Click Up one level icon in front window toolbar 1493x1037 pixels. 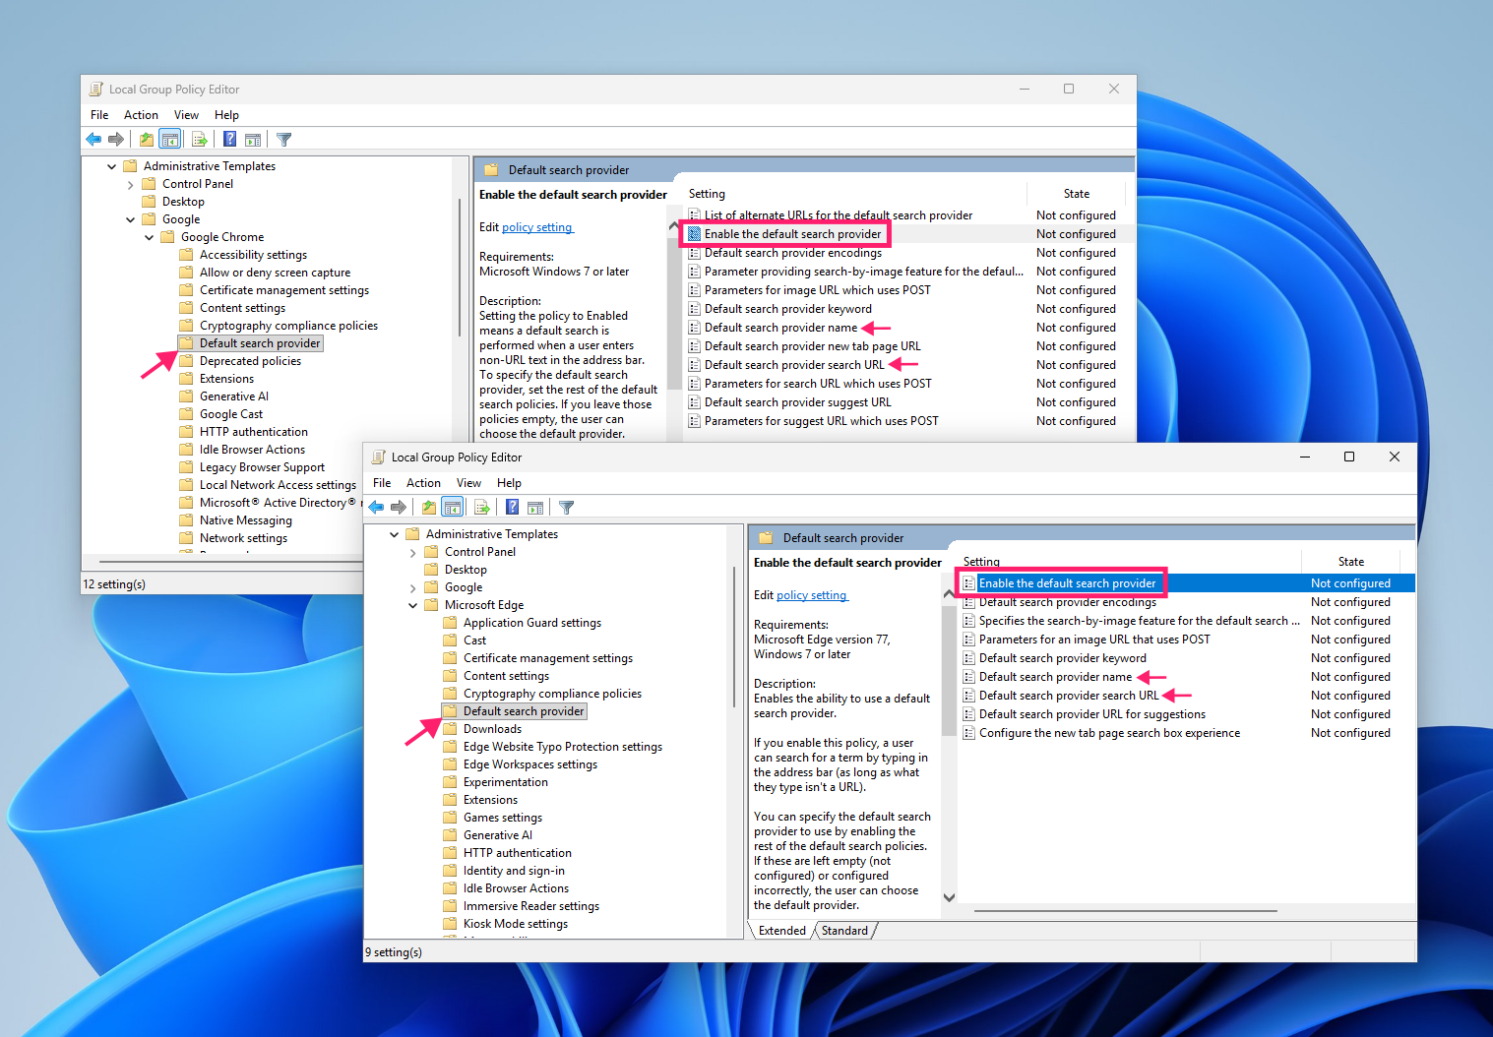pyautogui.click(x=429, y=508)
